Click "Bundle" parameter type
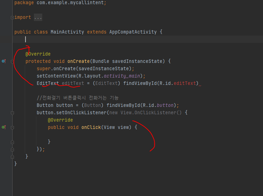Screen dimensions: 263x196 pos(101,61)
